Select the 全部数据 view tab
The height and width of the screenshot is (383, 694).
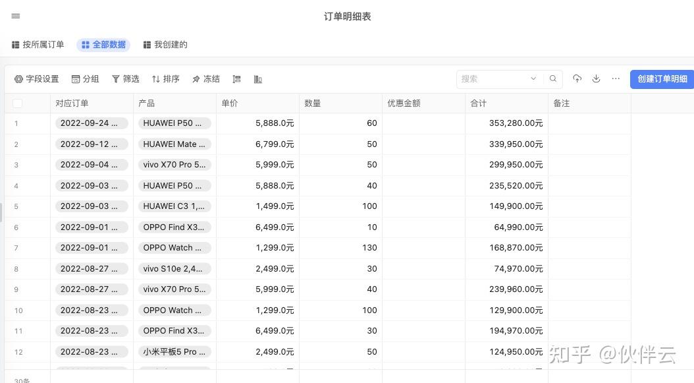point(103,45)
